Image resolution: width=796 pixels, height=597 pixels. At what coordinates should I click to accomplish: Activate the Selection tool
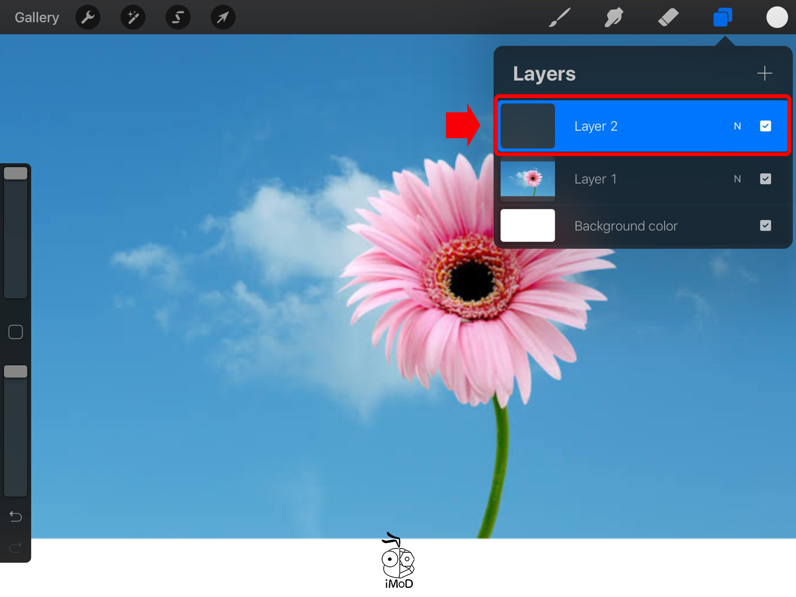point(178,18)
